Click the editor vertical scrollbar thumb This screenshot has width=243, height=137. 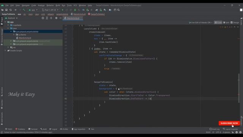[239, 88]
